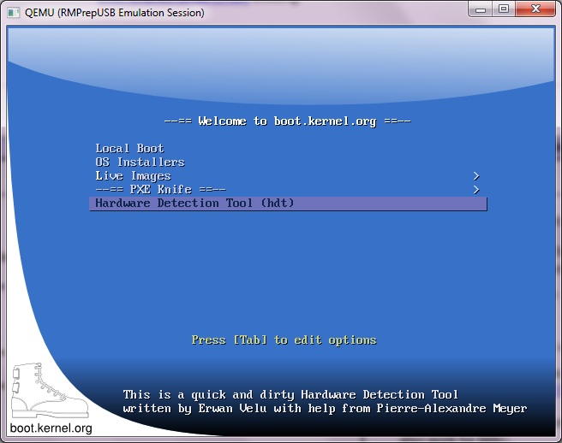Click the 'Welcome to boot.kernel.org' heading
The height and width of the screenshot is (443, 562).
coord(288,121)
